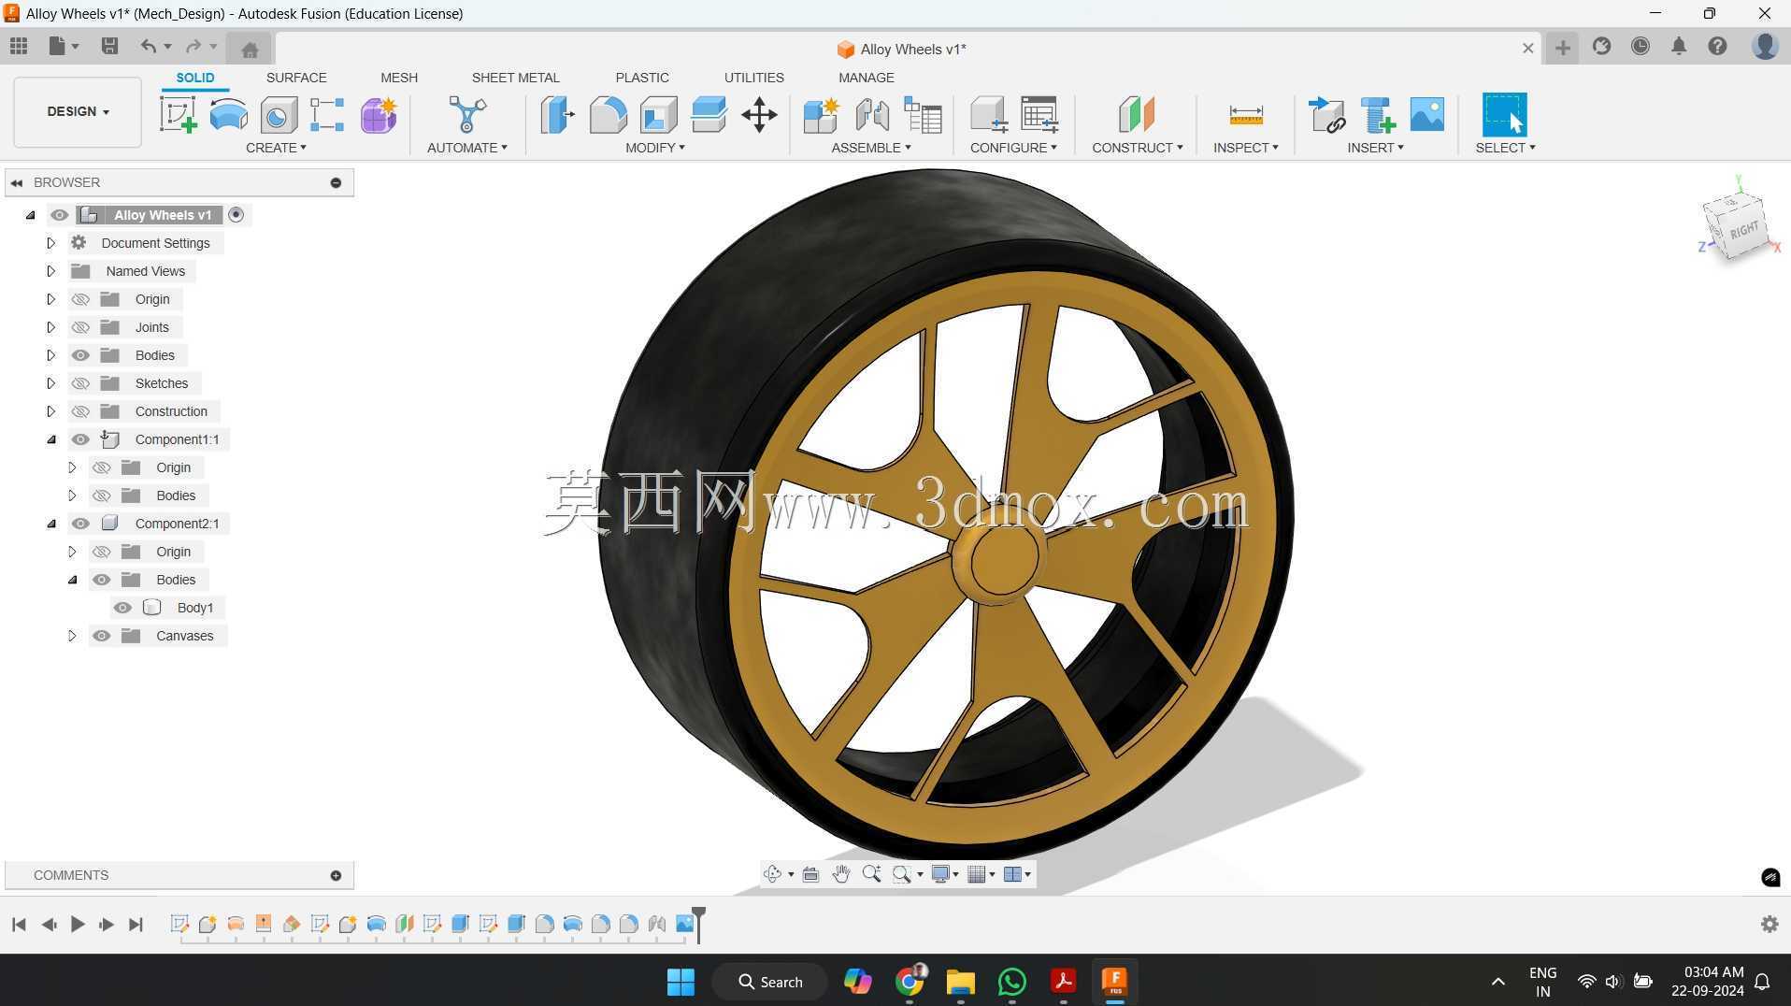Viewport: 1791px width, 1006px height.
Task: Select the Fillet tool
Action: pyautogui.click(x=608, y=115)
